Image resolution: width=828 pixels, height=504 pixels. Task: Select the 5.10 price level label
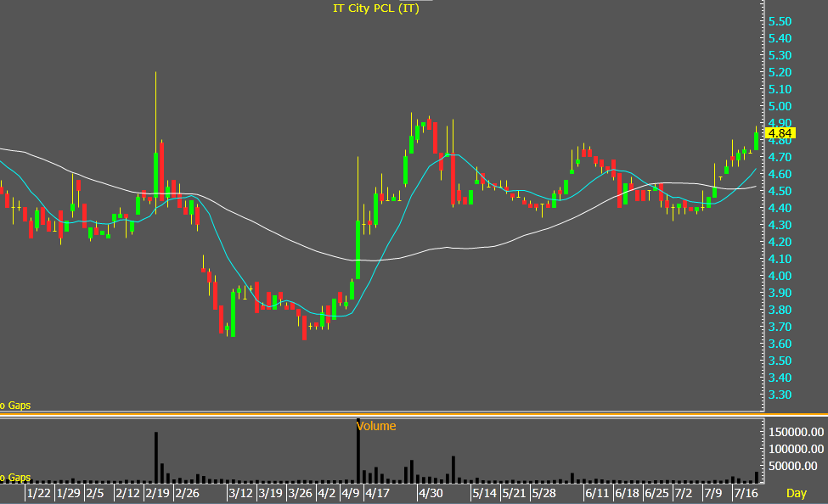click(780, 89)
